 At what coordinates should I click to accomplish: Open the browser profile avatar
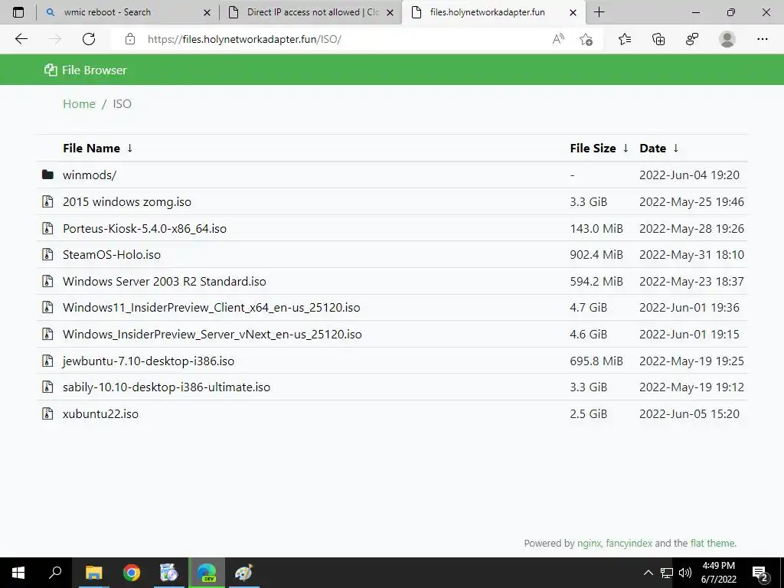(727, 39)
